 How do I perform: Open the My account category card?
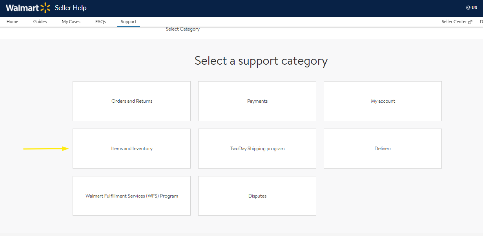click(x=383, y=101)
